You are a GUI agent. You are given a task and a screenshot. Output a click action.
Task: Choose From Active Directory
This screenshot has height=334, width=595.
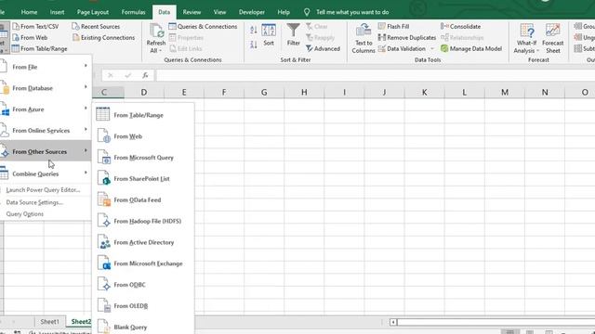coord(143,242)
